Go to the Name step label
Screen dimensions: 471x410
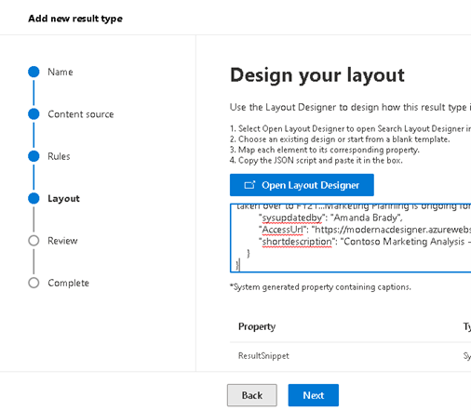[61, 72]
